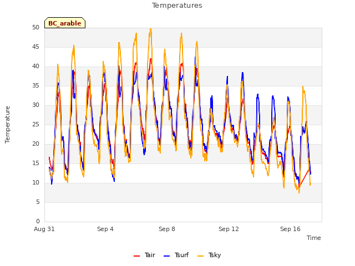Click the 50 y-axis tick label

35,28
